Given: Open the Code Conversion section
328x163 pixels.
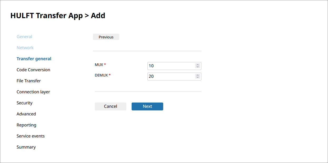Looking at the screenshot, I should tap(33, 70).
